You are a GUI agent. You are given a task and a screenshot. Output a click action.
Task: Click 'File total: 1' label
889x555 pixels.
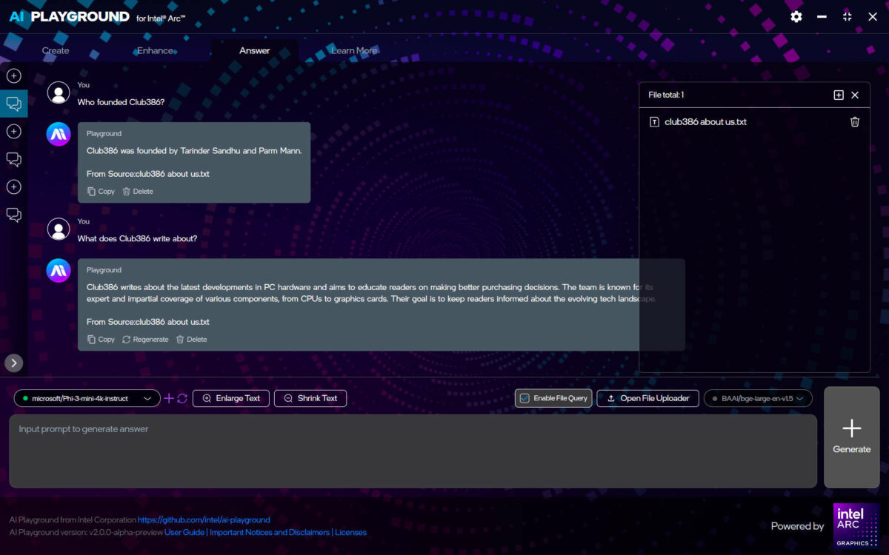tap(666, 95)
